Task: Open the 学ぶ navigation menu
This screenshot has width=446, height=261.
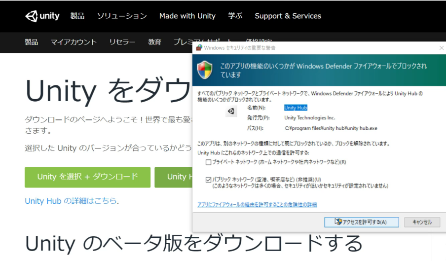Action: (x=235, y=16)
